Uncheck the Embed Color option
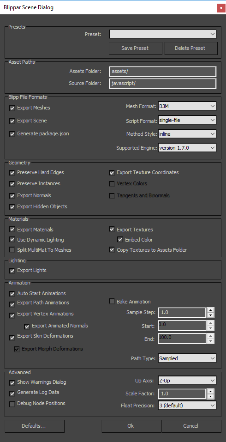This screenshot has height=442, width=226. pyautogui.click(x=120, y=240)
